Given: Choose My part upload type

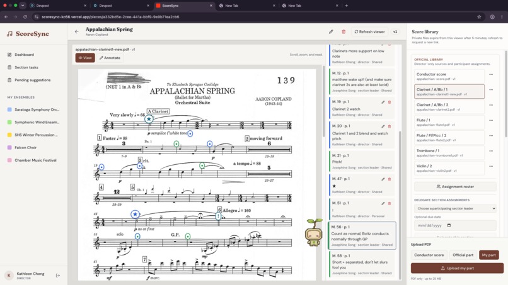Looking at the screenshot, I should pyautogui.click(x=488, y=255).
